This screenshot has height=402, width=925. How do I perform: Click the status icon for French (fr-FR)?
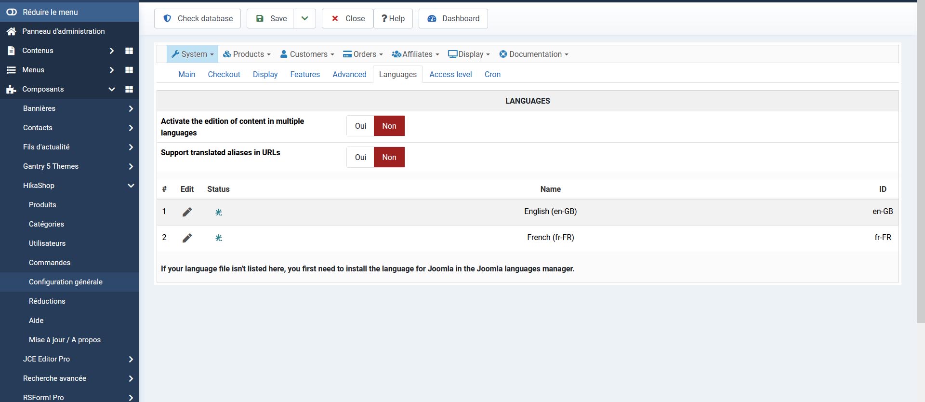tap(219, 238)
